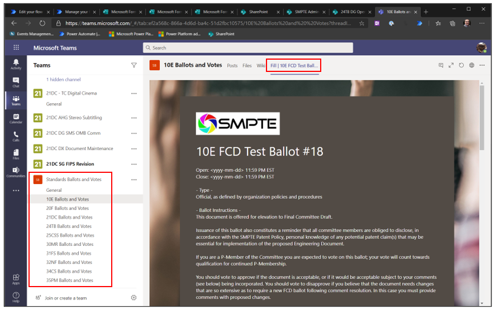Click Join or create a team
This screenshot has width=495, height=310.
tap(66, 298)
